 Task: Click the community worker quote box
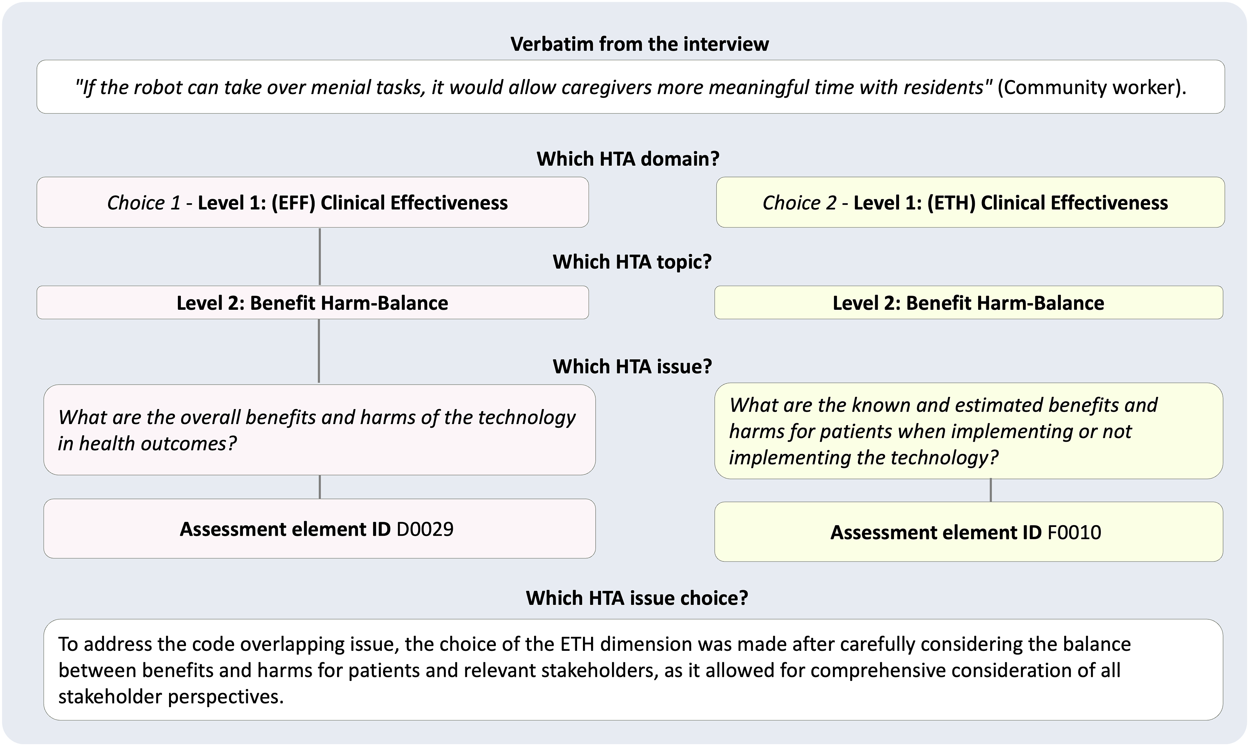click(x=630, y=87)
